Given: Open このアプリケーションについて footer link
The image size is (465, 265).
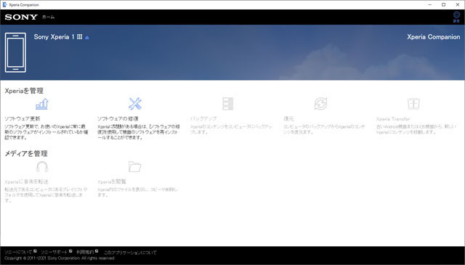Looking at the screenshot, I should pyautogui.click(x=130, y=253).
